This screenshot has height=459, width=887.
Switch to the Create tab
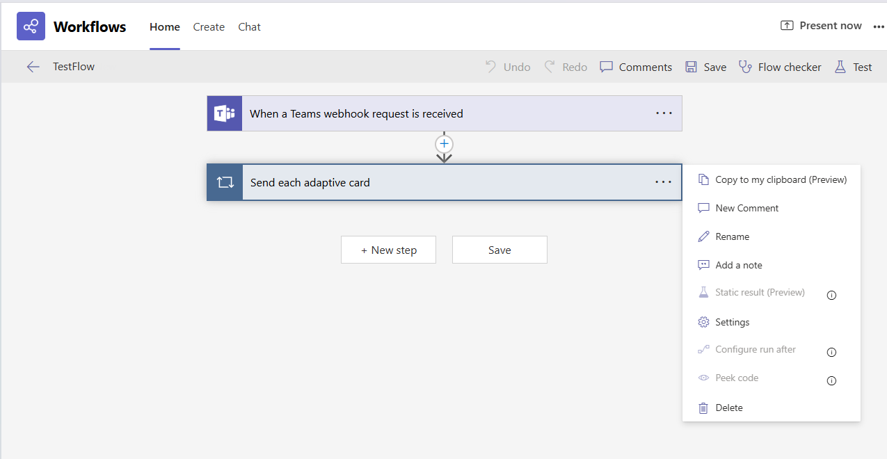coord(209,27)
